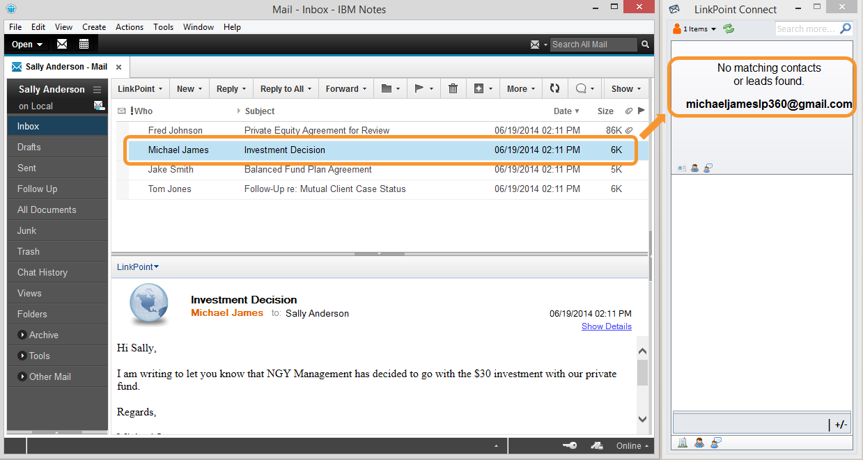Open LinkPoint dropdown in preview pane
Viewport: 863px width, 460px height.
[x=138, y=267]
